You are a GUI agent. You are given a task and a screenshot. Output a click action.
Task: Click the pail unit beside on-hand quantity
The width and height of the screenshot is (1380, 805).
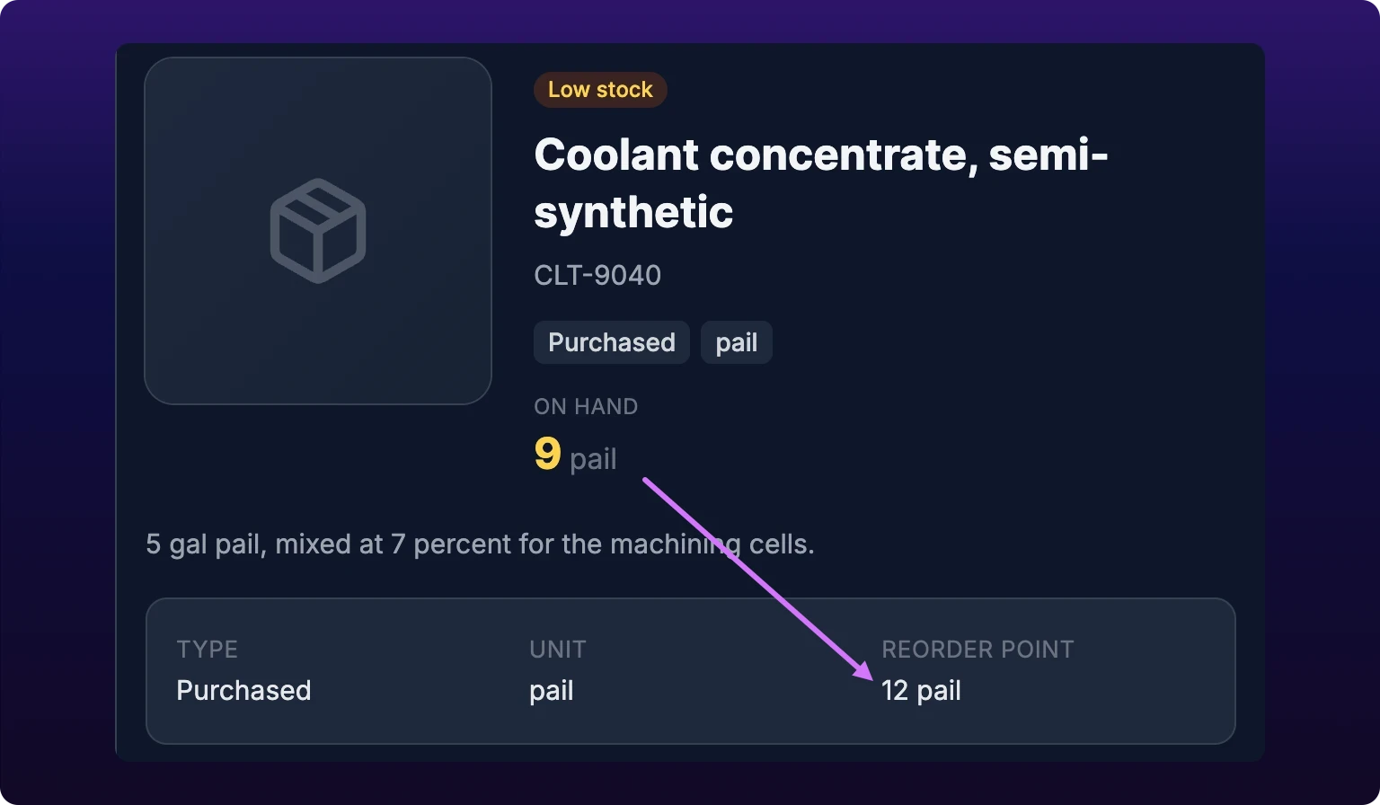coord(593,459)
